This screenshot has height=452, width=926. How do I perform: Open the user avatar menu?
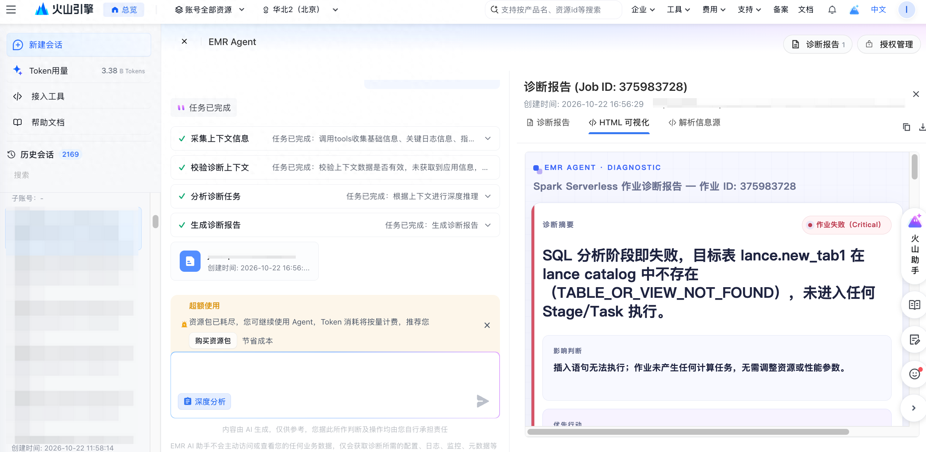906,10
